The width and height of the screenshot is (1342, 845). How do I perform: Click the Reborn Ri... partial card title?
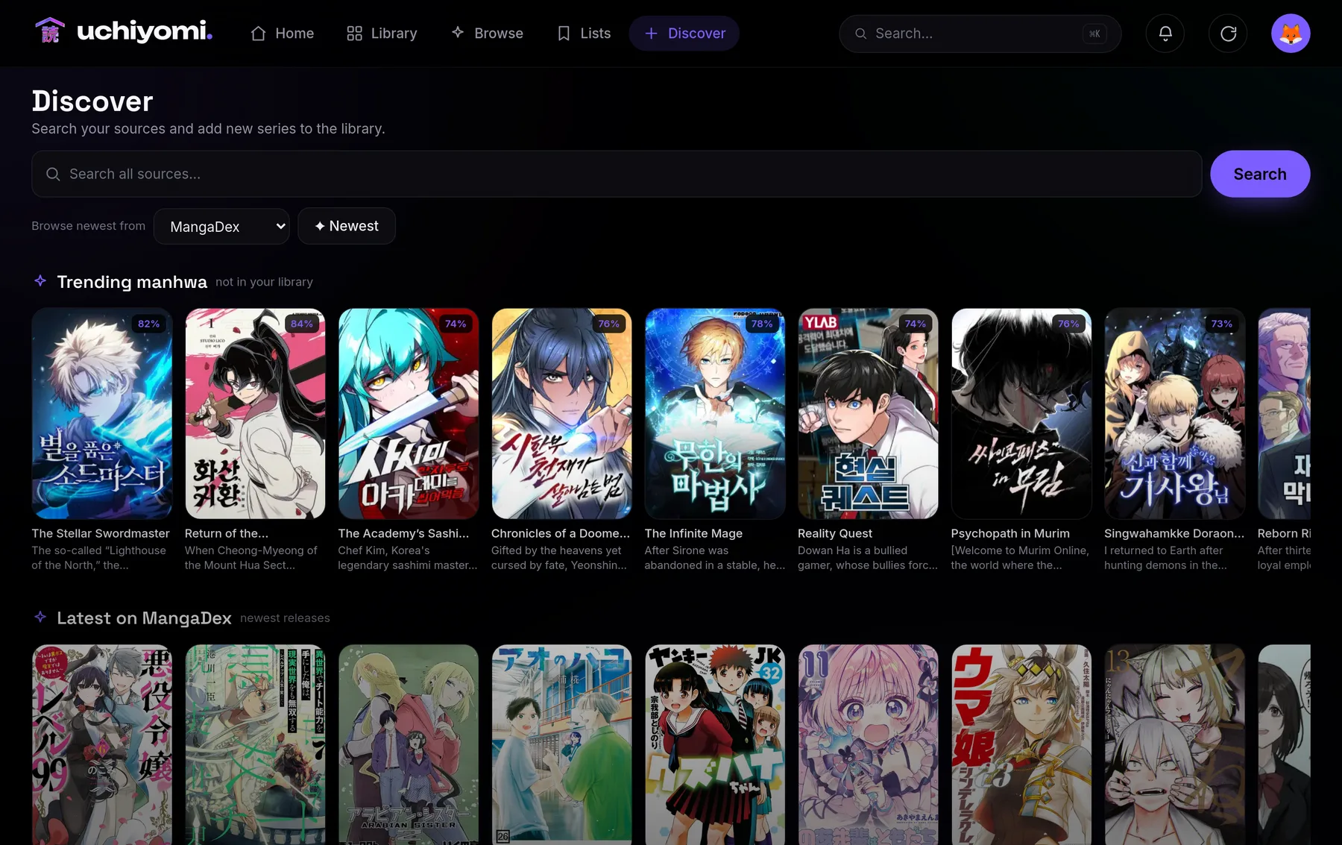click(x=1284, y=533)
